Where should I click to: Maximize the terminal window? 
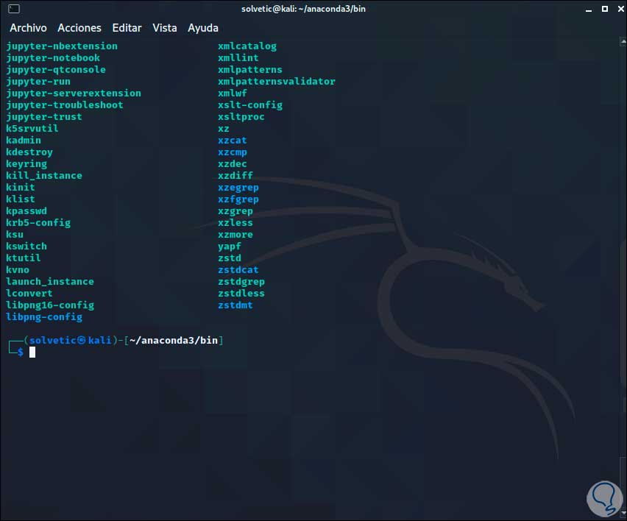605,9
